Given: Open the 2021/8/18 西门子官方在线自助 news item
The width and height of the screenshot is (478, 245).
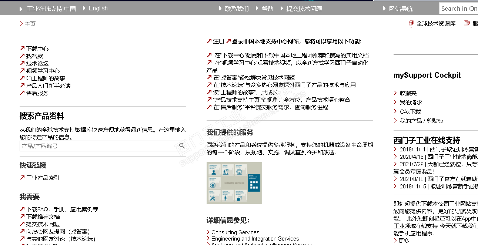Looking at the screenshot, I should click(439, 179).
